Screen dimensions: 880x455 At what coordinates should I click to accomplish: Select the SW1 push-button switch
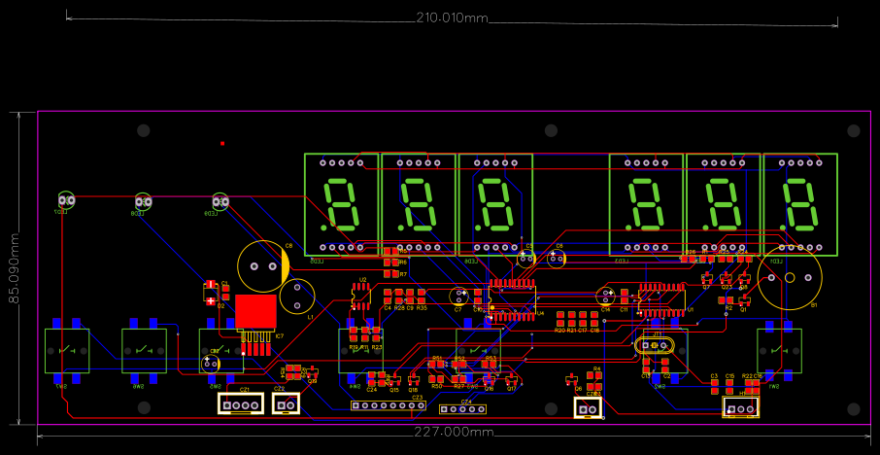(x=779, y=351)
